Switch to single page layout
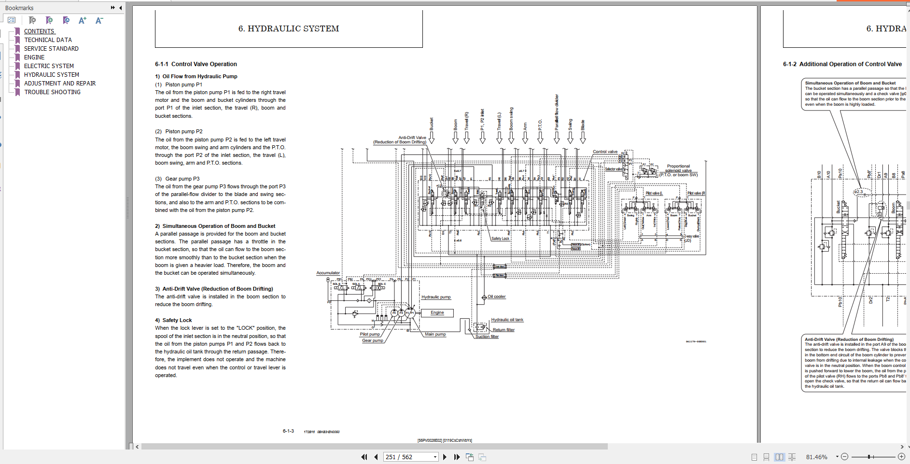The width and height of the screenshot is (910, 464). [x=754, y=457]
